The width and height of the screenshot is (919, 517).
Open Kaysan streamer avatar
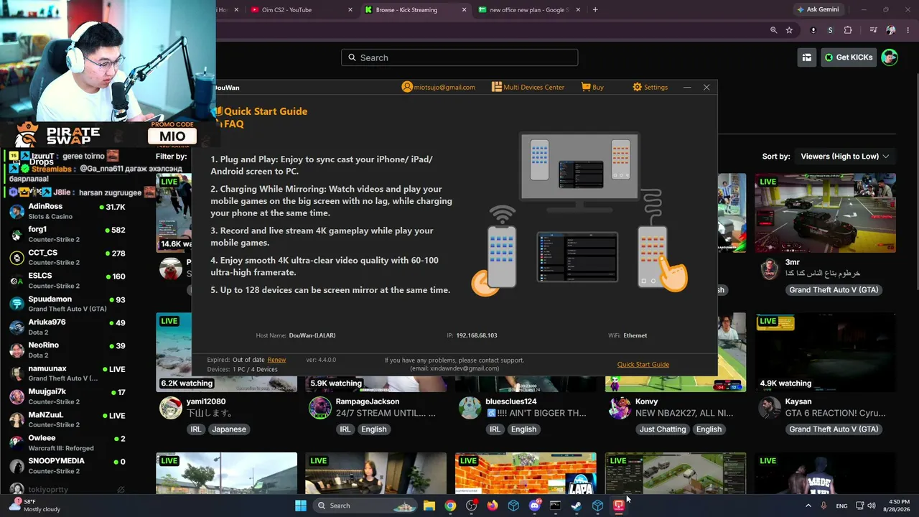[769, 408]
